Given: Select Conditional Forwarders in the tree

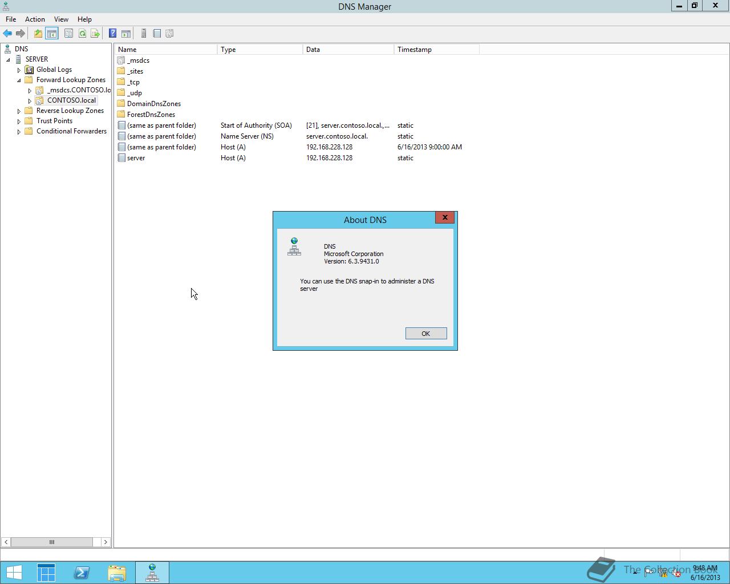Looking at the screenshot, I should click(x=71, y=131).
